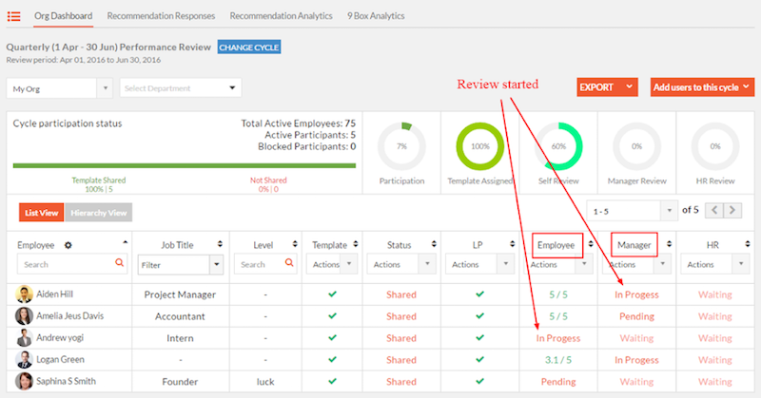Screen dimensions: 761x398
Task: Open the 1 - 5 page range dropdown
Action: tap(632, 211)
